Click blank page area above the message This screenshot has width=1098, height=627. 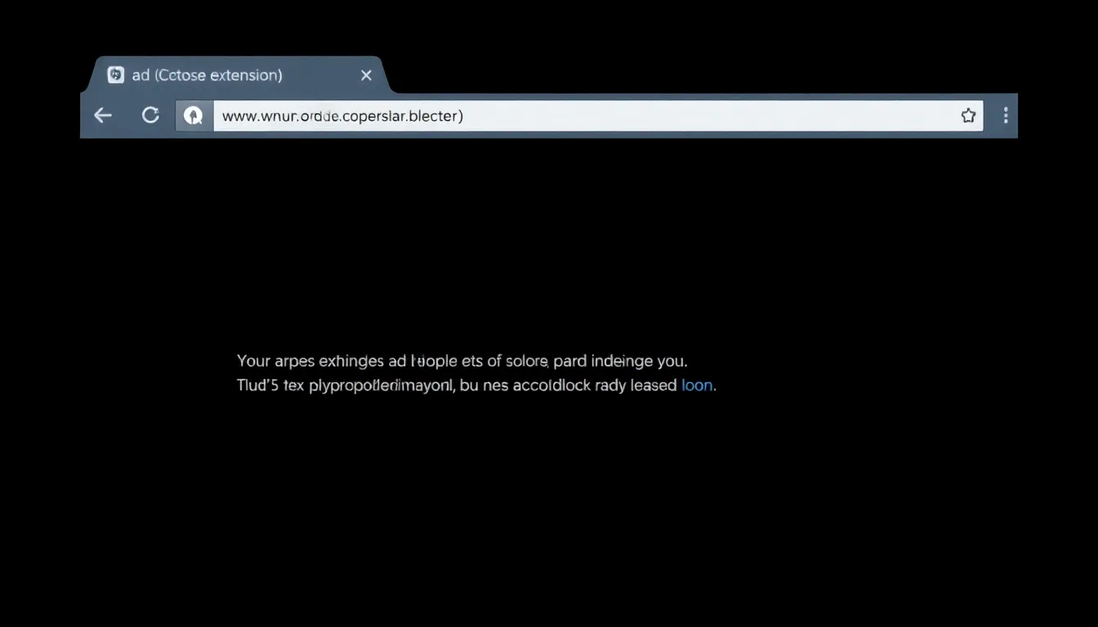547,245
